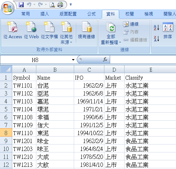Switch to the 常用 tab

(x=26, y=14)
